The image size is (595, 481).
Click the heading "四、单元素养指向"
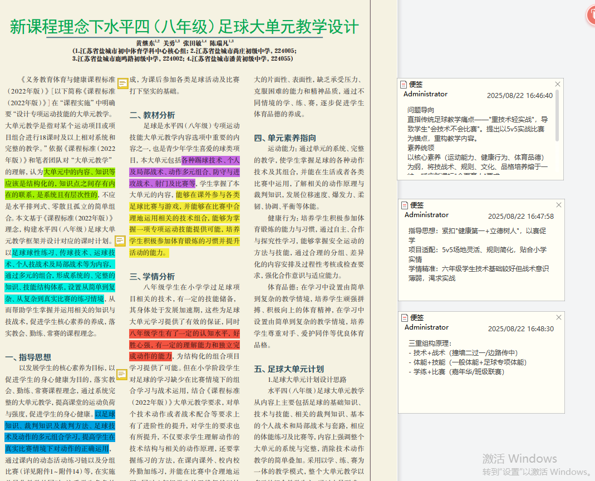[285, 138]
